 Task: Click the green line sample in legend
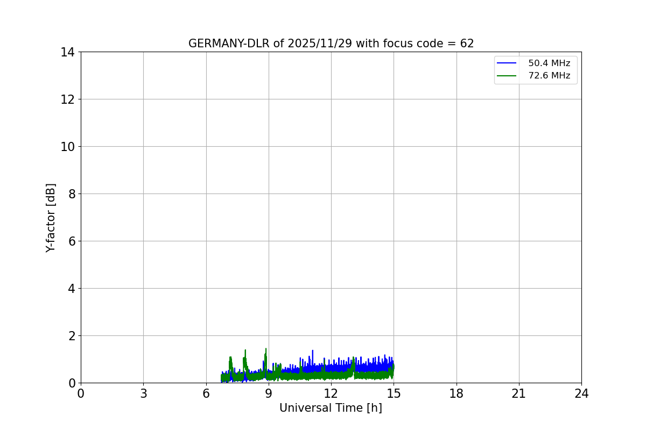(x=507, y=76)
